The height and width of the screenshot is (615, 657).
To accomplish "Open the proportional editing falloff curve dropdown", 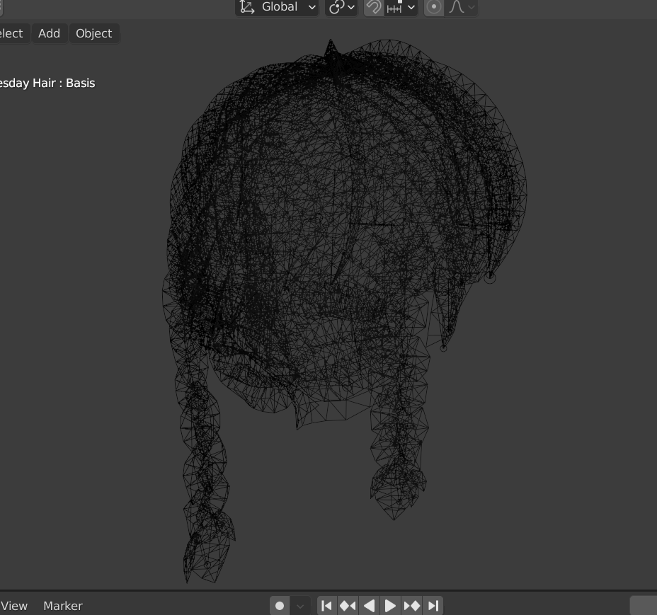I will click(462, 7).
